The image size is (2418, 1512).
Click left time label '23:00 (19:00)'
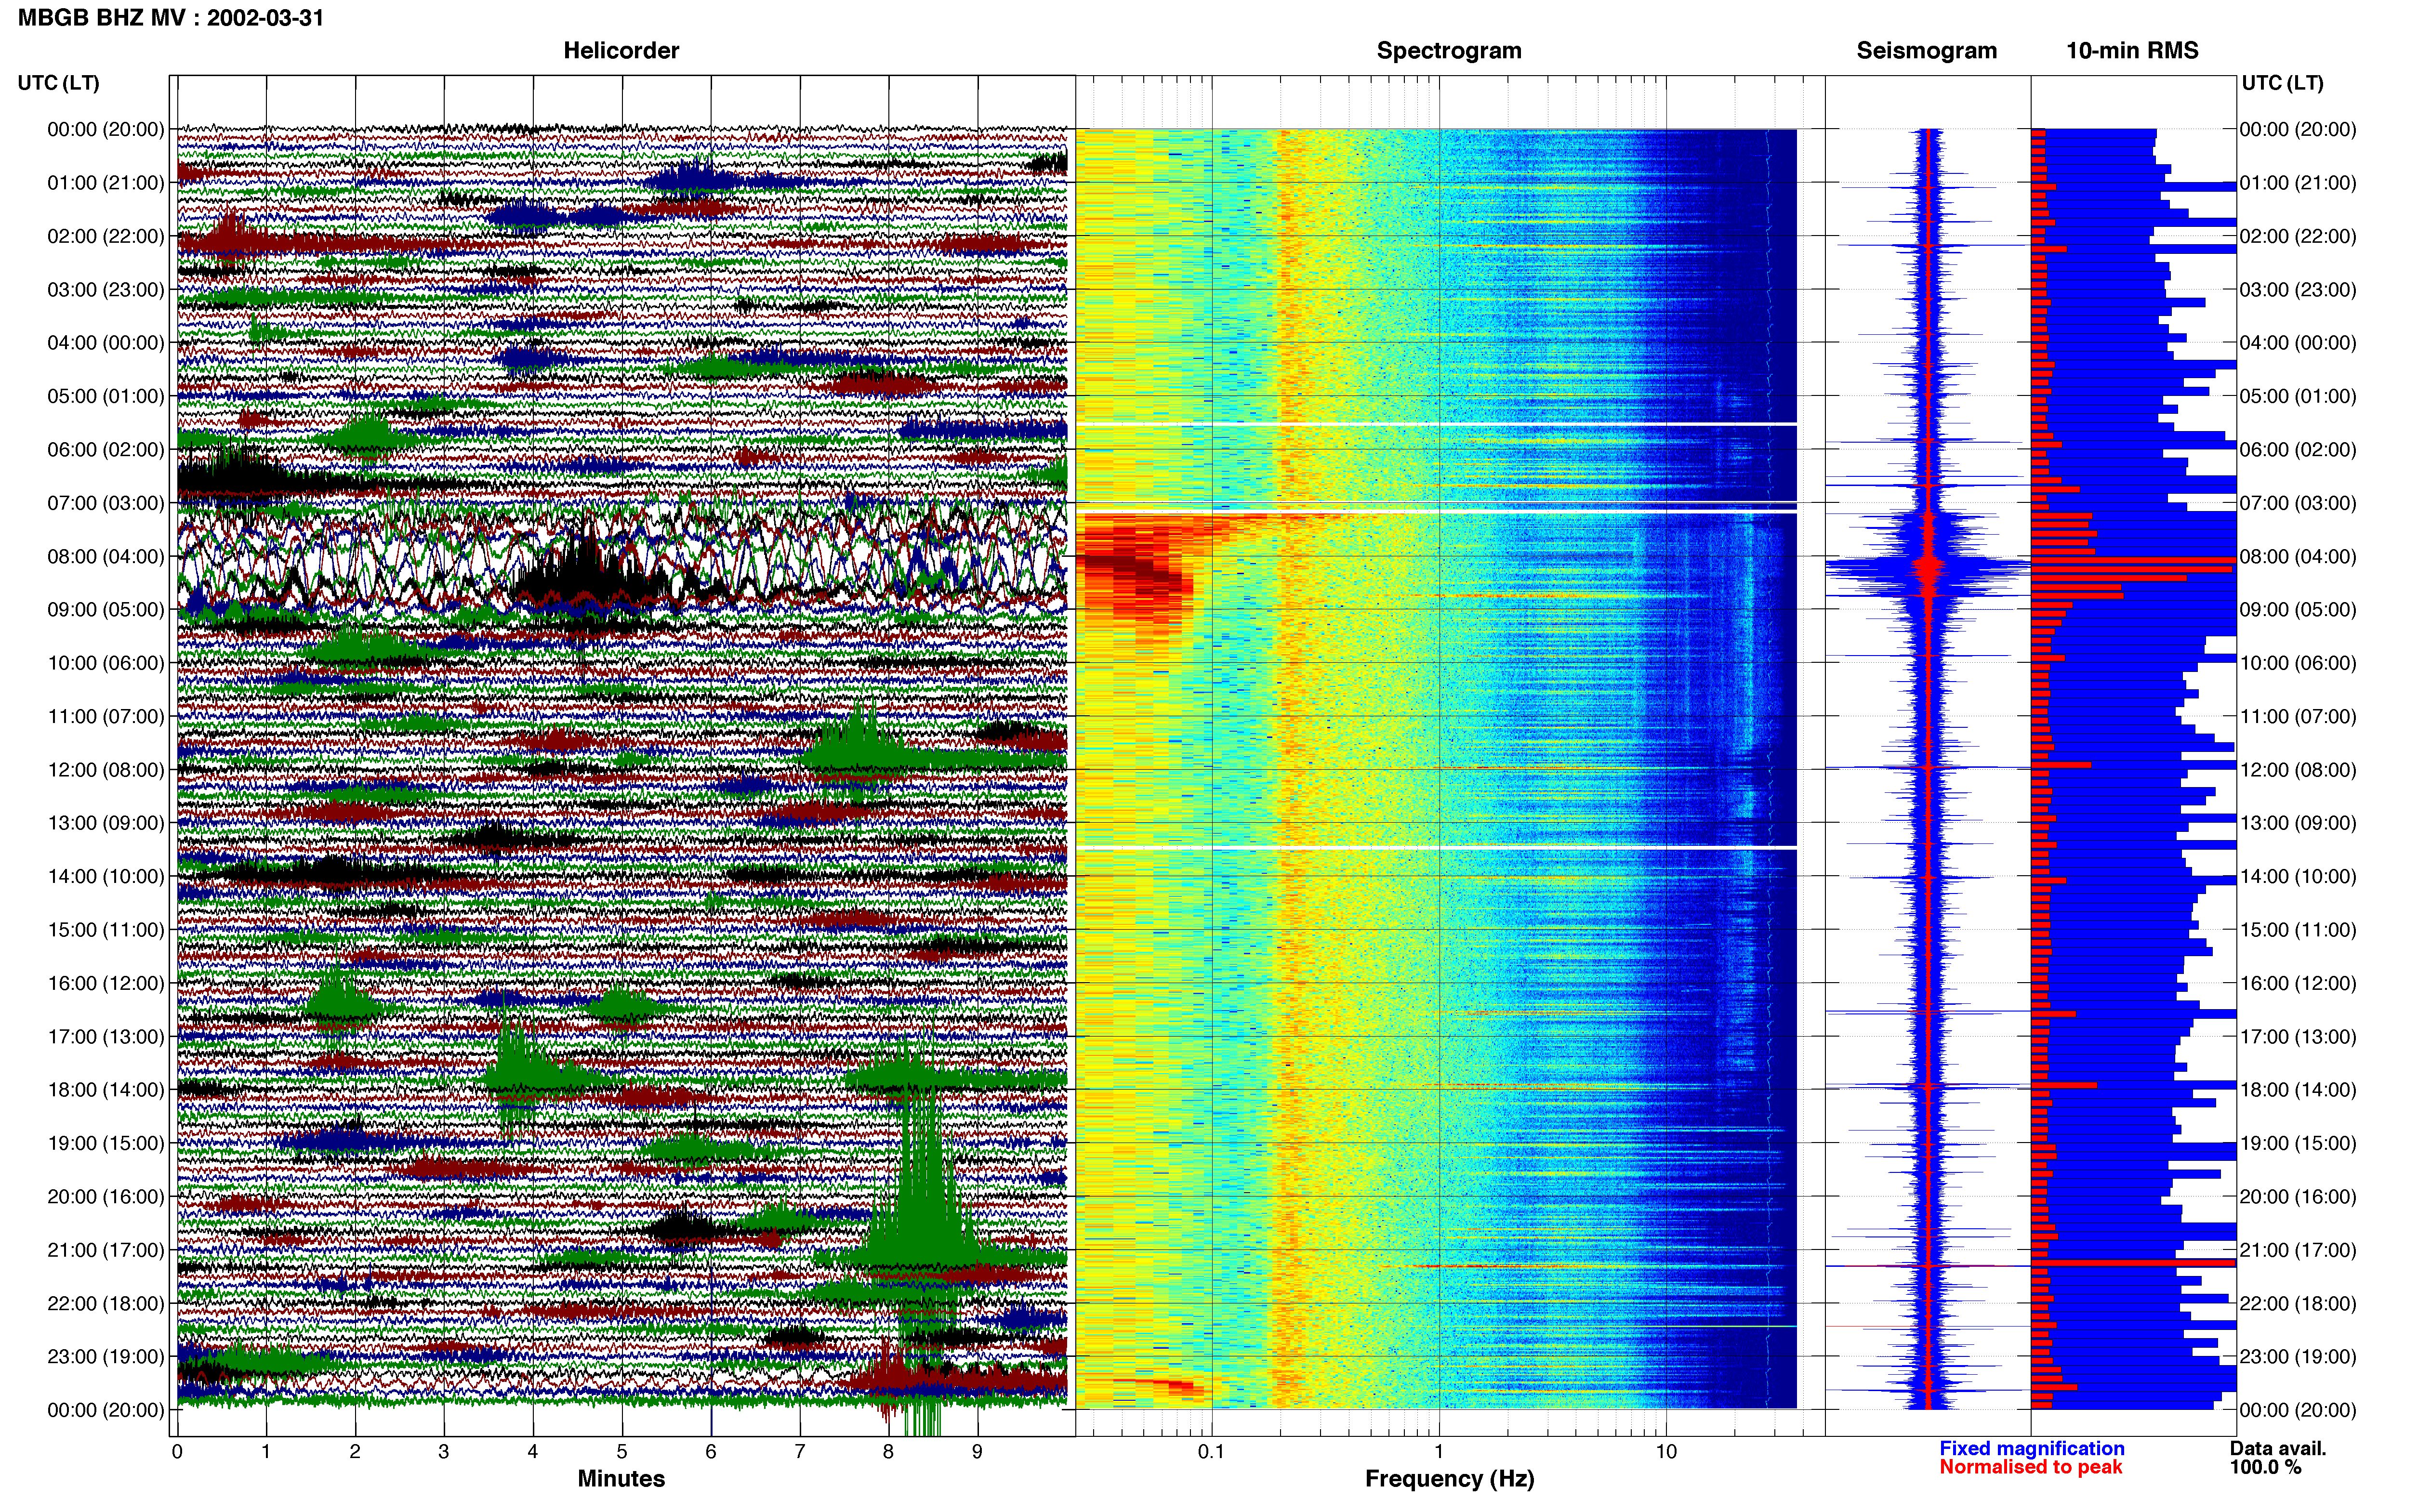coord(106,1357)
